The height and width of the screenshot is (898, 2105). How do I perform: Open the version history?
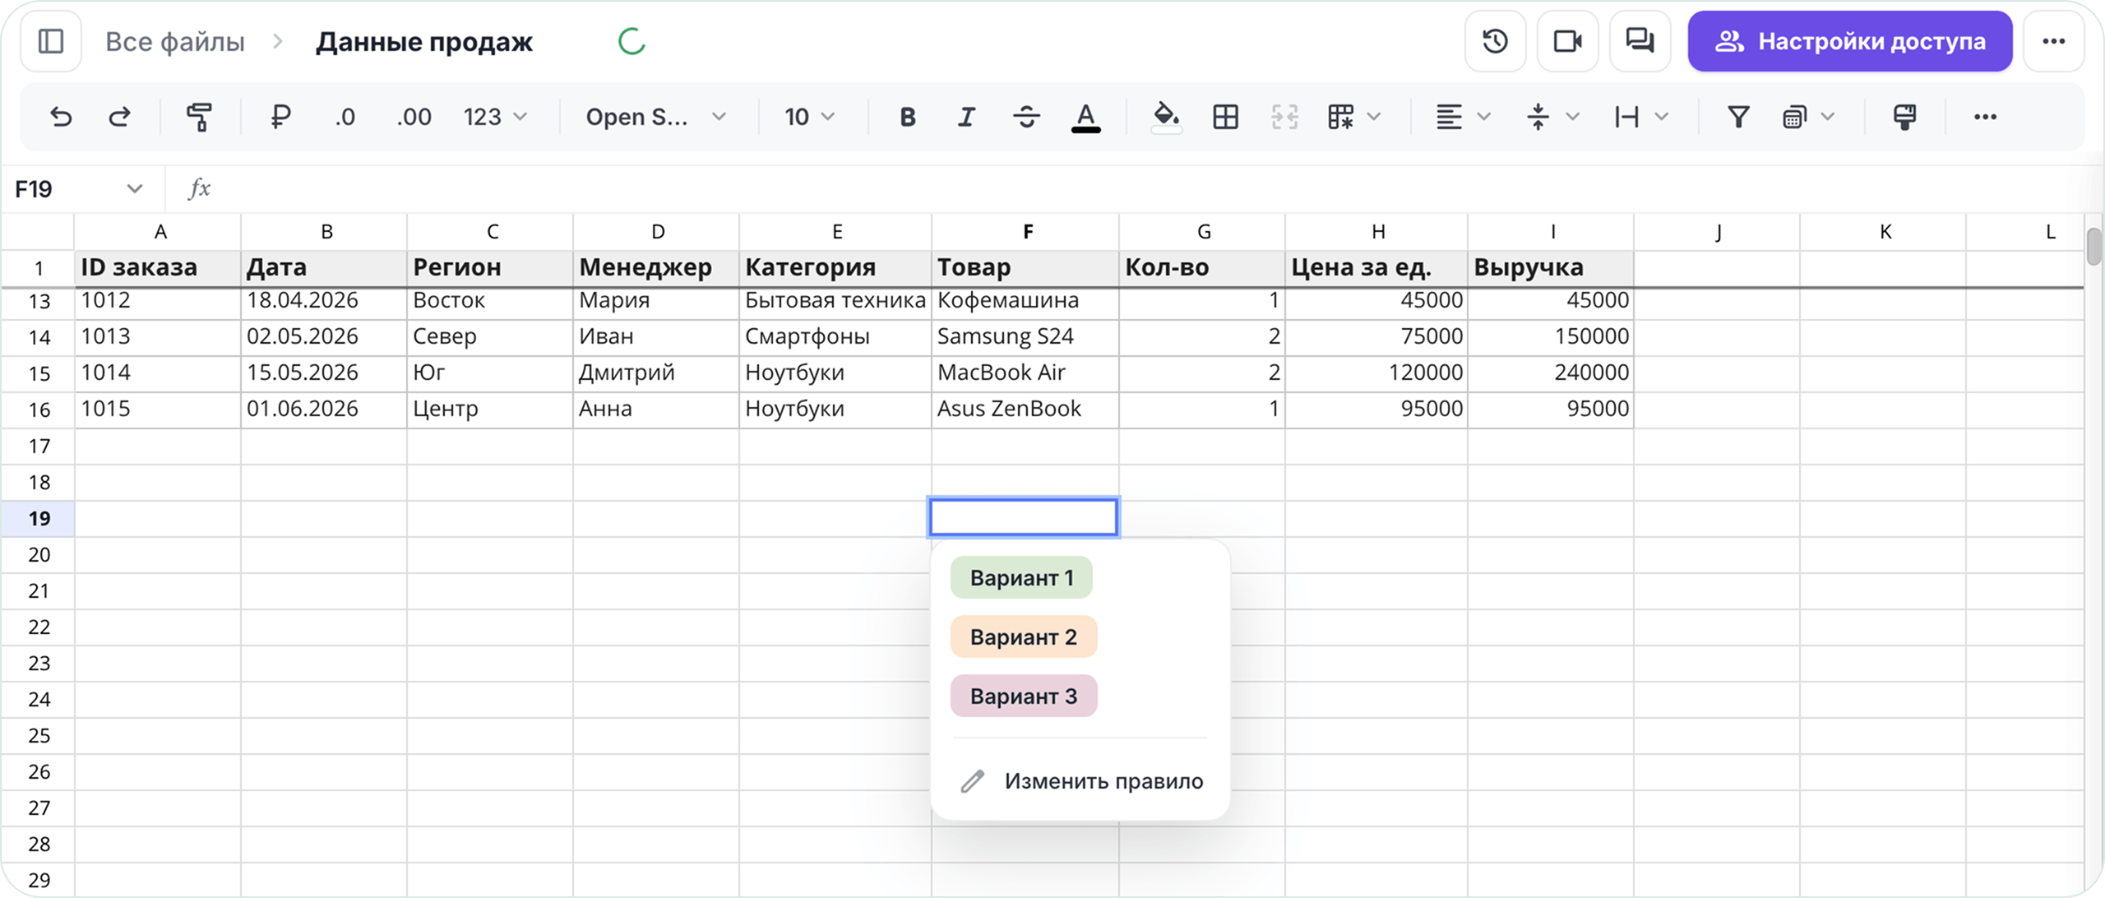1496,41
